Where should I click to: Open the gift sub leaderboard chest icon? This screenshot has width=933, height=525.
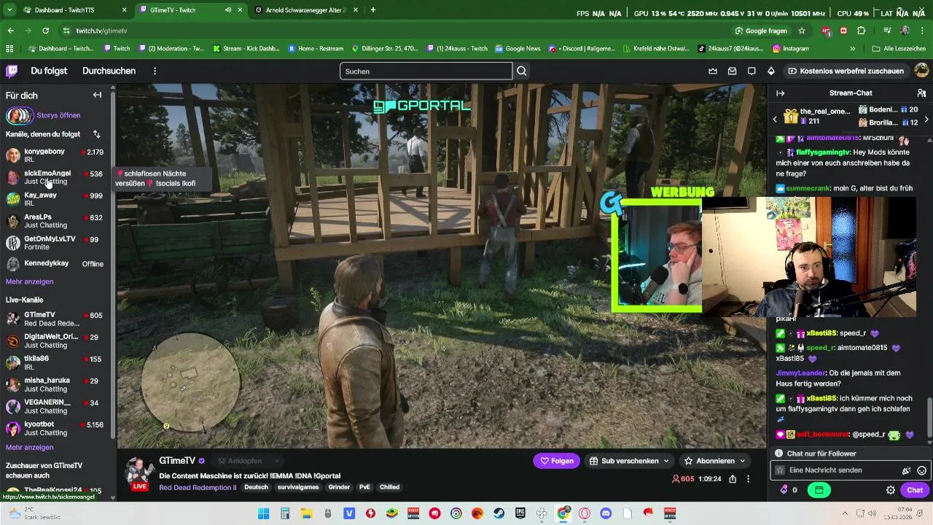click(791, 116)
